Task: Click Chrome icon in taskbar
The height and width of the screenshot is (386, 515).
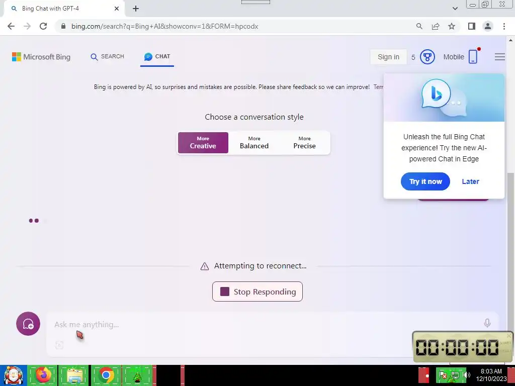Action: pyautogui.click(x=106, y=375)
